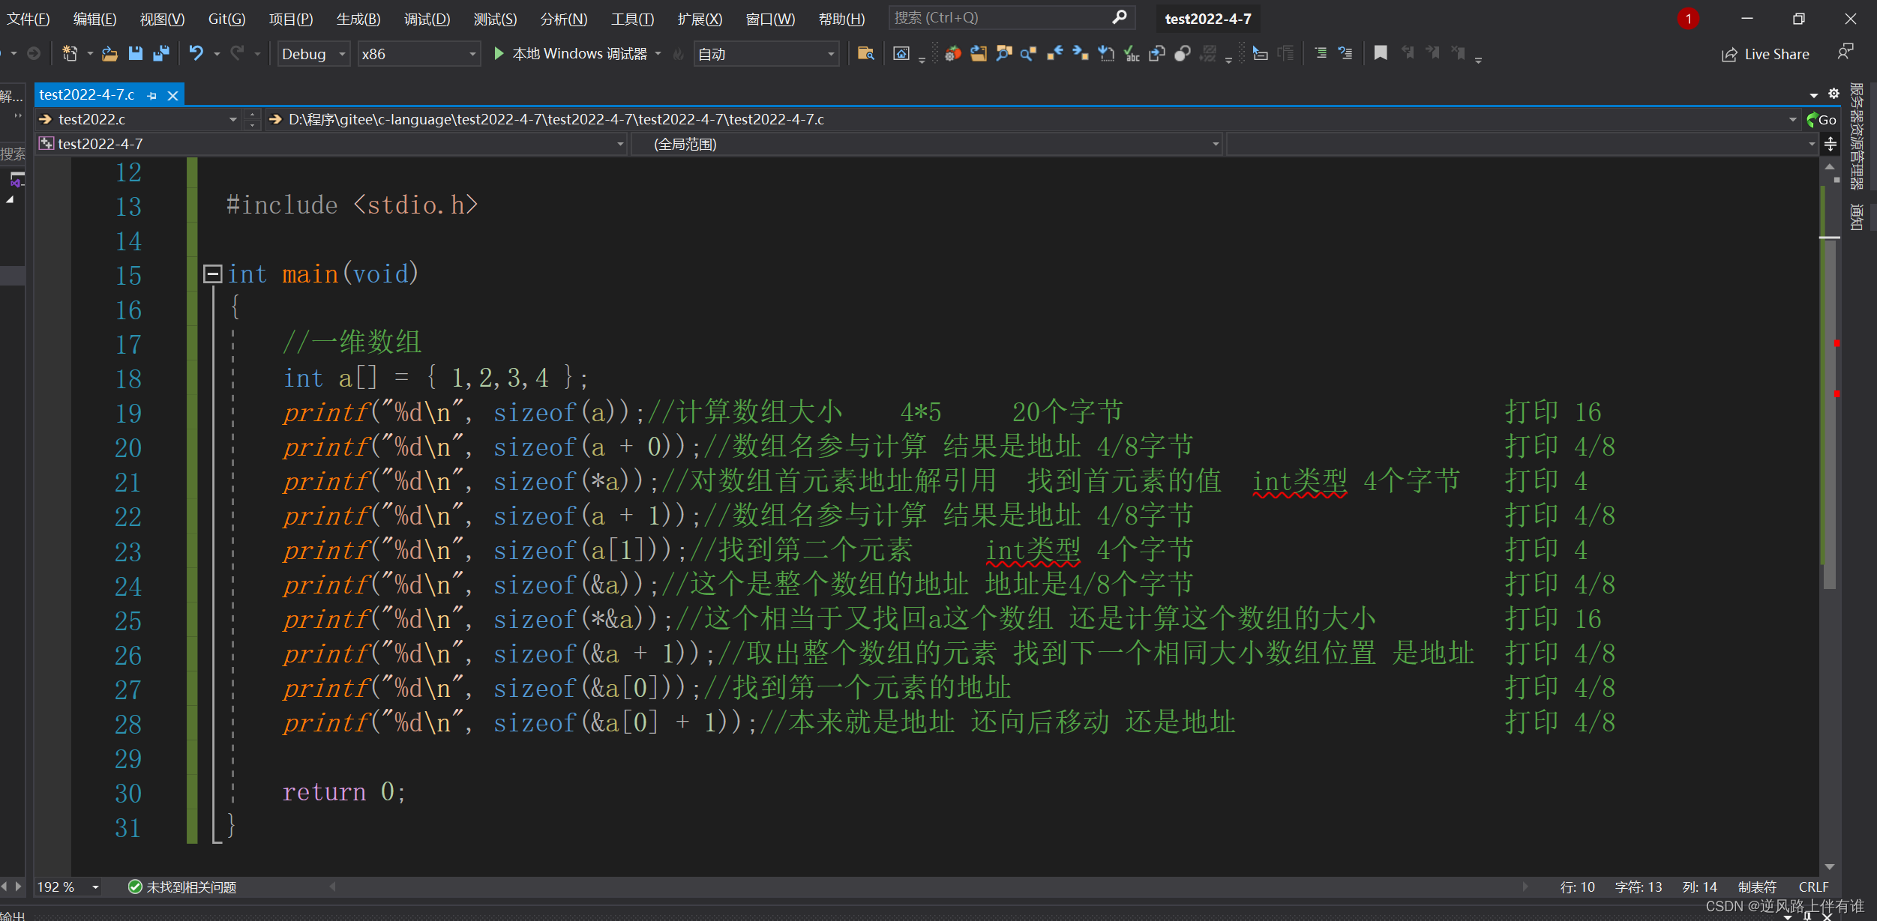Click the Open File folder icon

(x=109, y=53)
